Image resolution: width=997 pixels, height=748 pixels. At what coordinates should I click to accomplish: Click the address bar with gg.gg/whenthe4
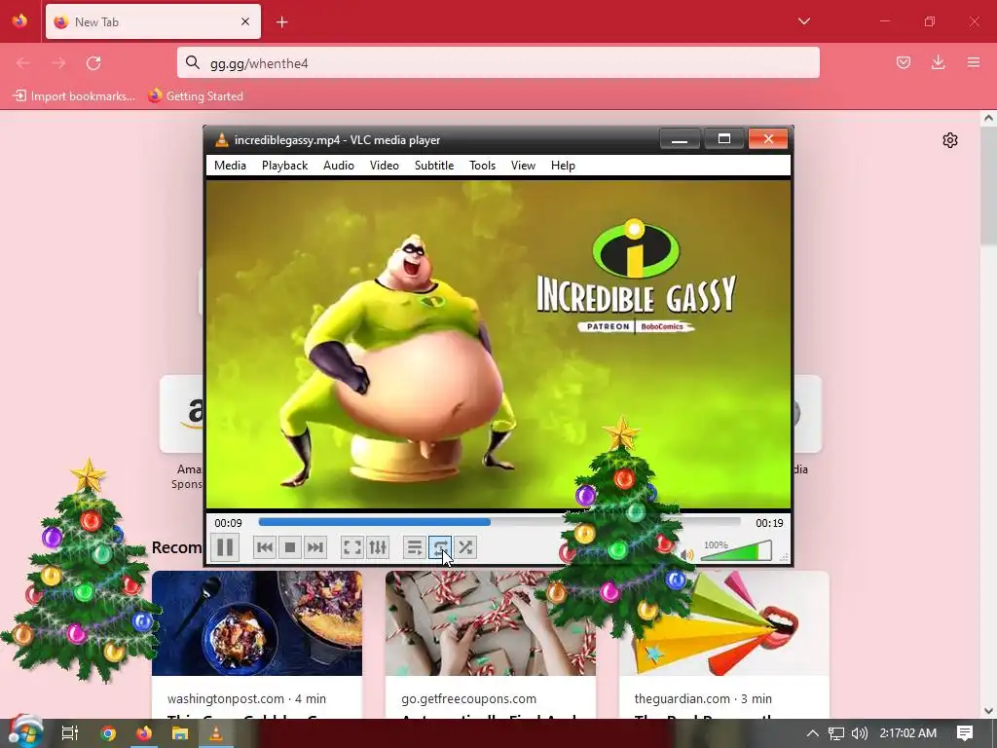(x=498, y=63)
